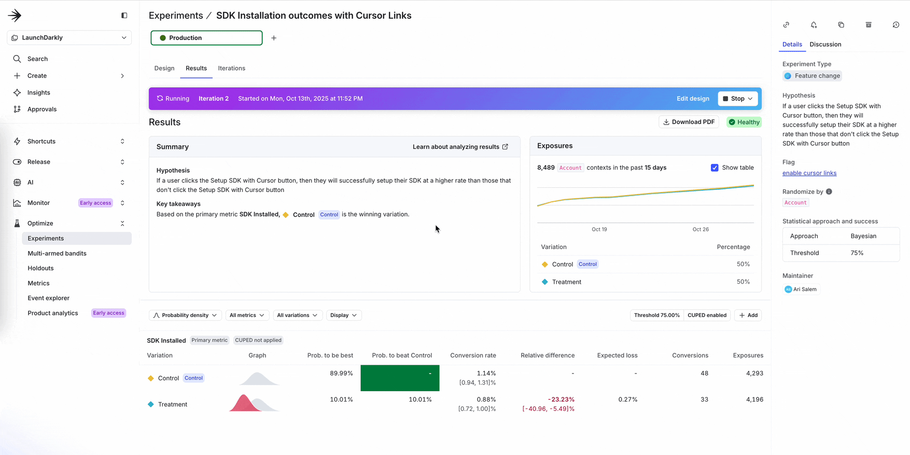Viewport: 910px width, 455px height.
Task: Click the notifications bell icon
Action: [x=814, y=25]
